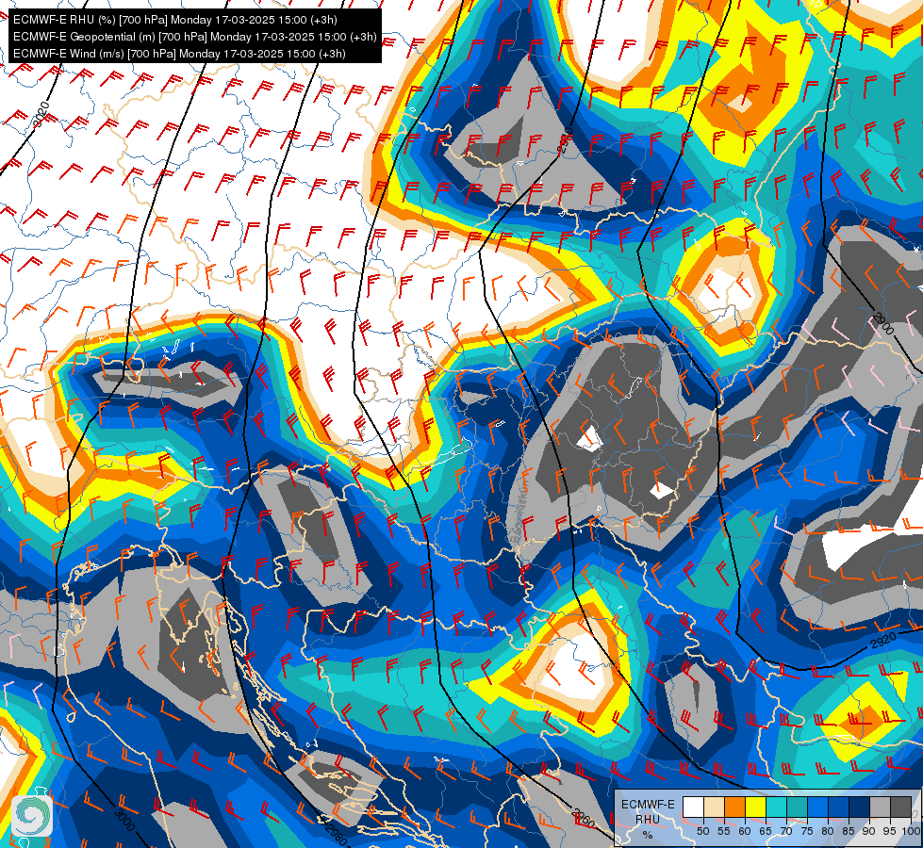The image size is (923, 848).
Task: Choose the bright blue 75–80 legend swatch
Action: pyautogui.click(x=818, y=807)
